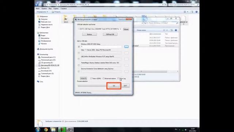Click the Refresh button next to USB drive list
This screenshot has height=132, width=234.
(126, 29)
